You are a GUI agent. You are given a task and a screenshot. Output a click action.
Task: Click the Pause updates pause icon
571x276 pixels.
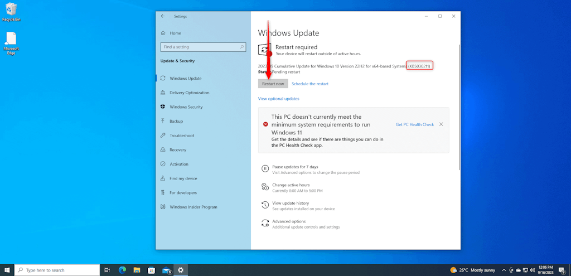coord(265,168)
